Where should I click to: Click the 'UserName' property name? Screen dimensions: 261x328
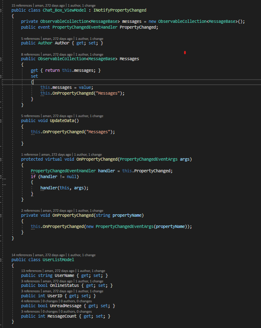click(64, 276)
